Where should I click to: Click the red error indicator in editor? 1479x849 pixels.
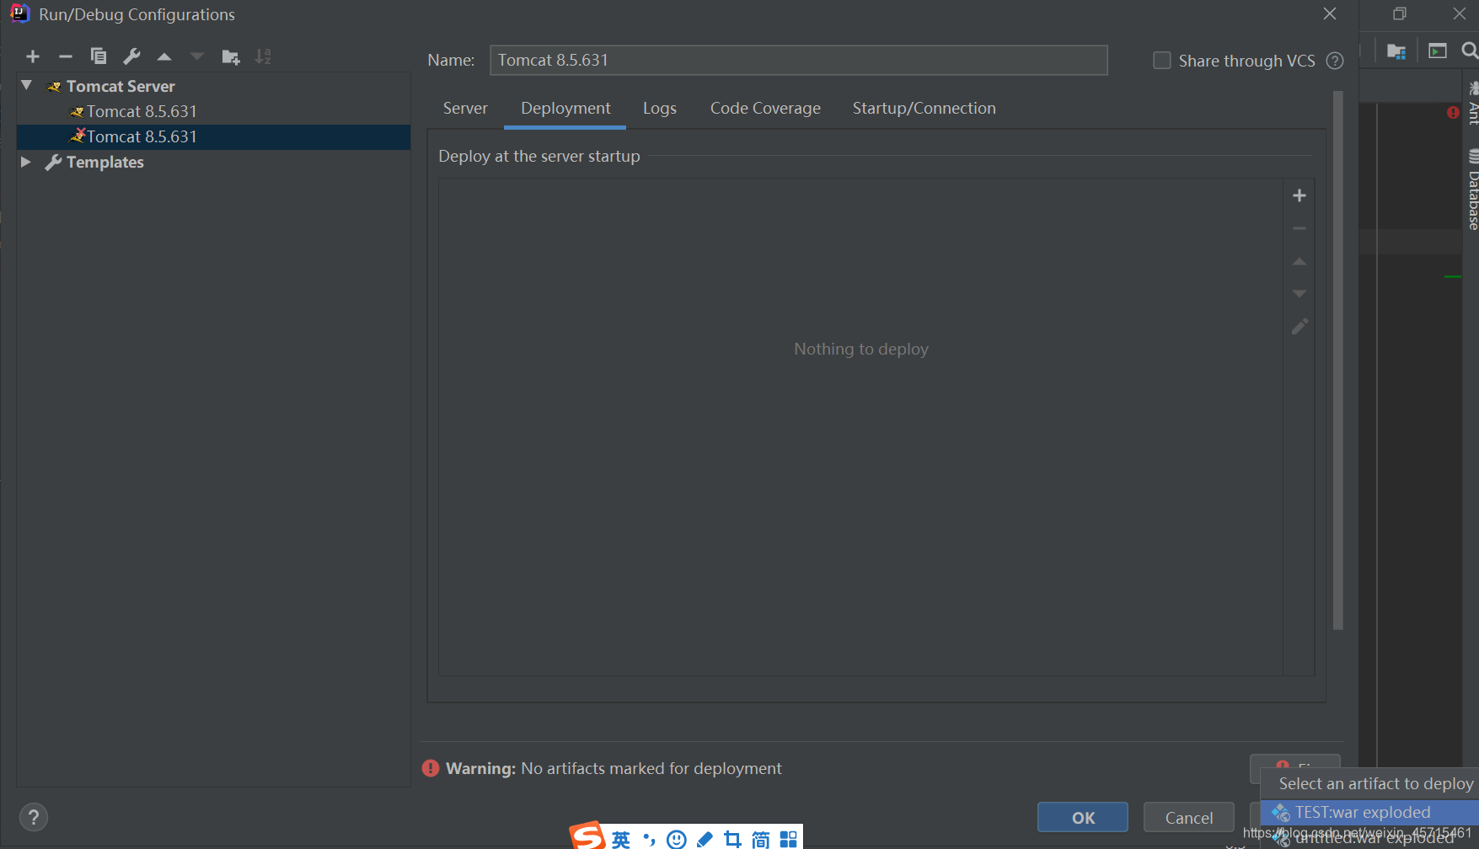(x=1453, y=112)
